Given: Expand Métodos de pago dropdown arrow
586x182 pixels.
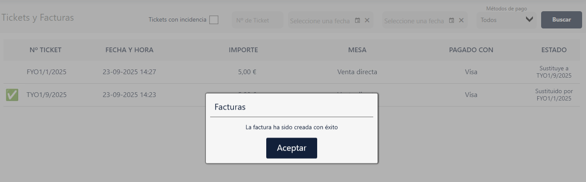Looking at the screenshot, I should 529,20.
